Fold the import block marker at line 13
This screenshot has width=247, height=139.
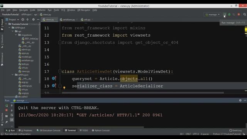tap(60, 42)
